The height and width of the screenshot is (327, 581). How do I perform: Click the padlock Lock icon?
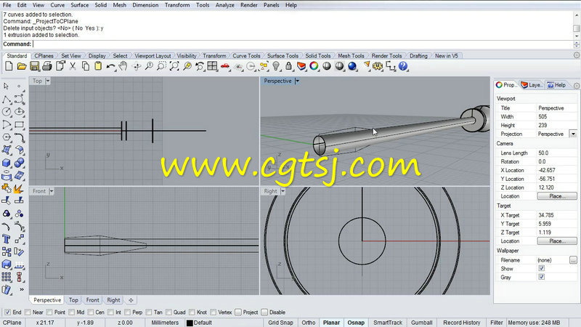point(288,66)
